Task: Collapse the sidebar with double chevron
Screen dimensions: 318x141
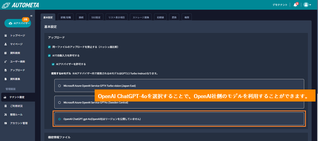Action: (31, 16)
